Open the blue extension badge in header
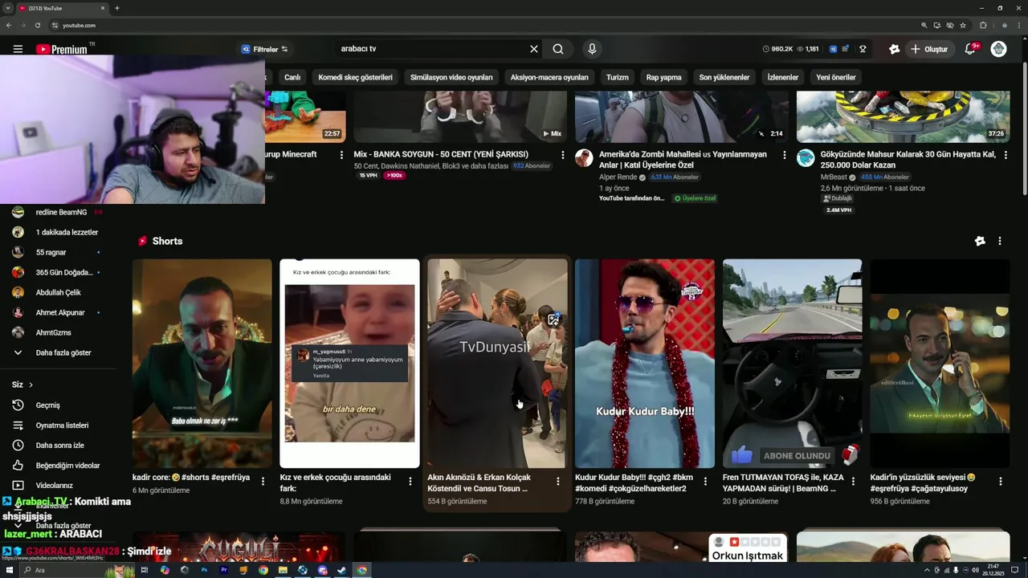Screen dimensions: 1028x578 (x=833, y=49)
